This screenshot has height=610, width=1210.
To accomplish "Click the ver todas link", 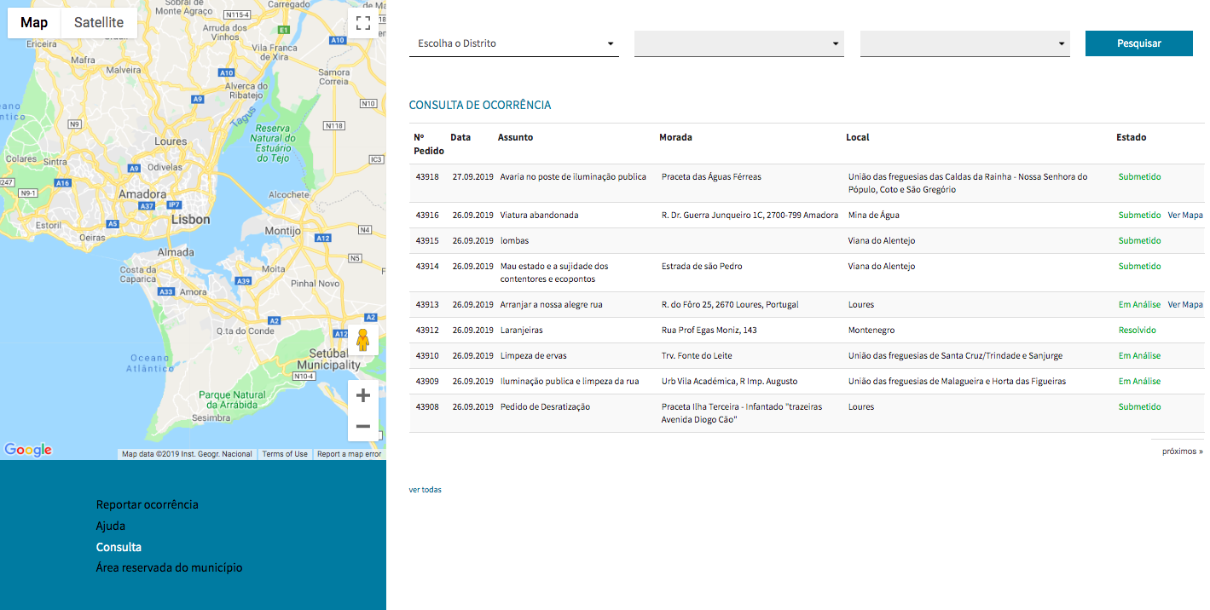I will [425, 490].
